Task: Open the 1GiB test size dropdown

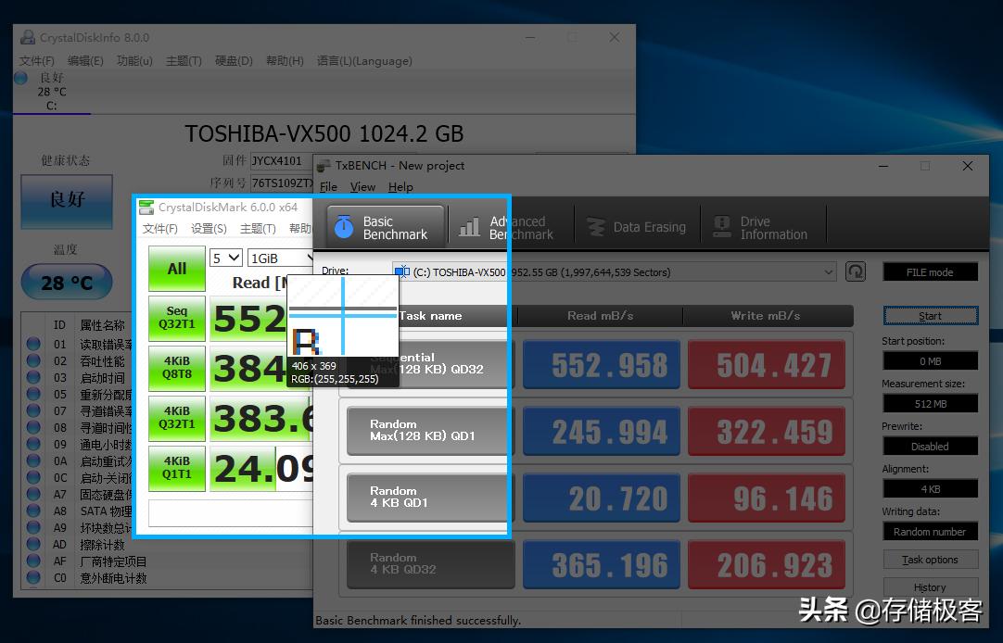Action: coord(280,258)
